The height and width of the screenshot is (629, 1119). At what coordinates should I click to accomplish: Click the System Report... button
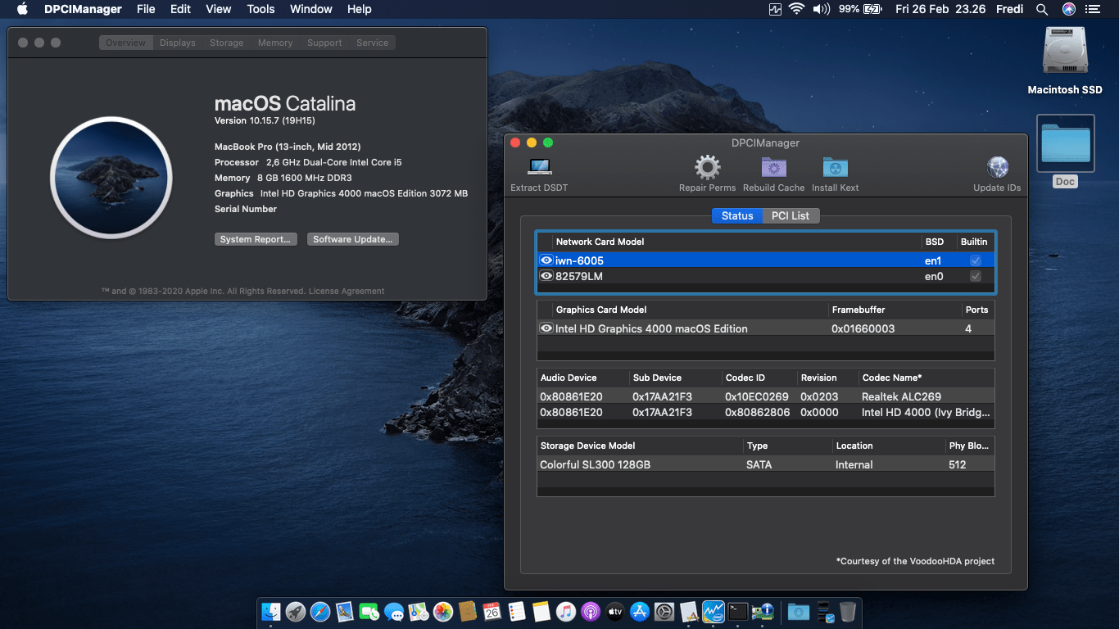256,239
